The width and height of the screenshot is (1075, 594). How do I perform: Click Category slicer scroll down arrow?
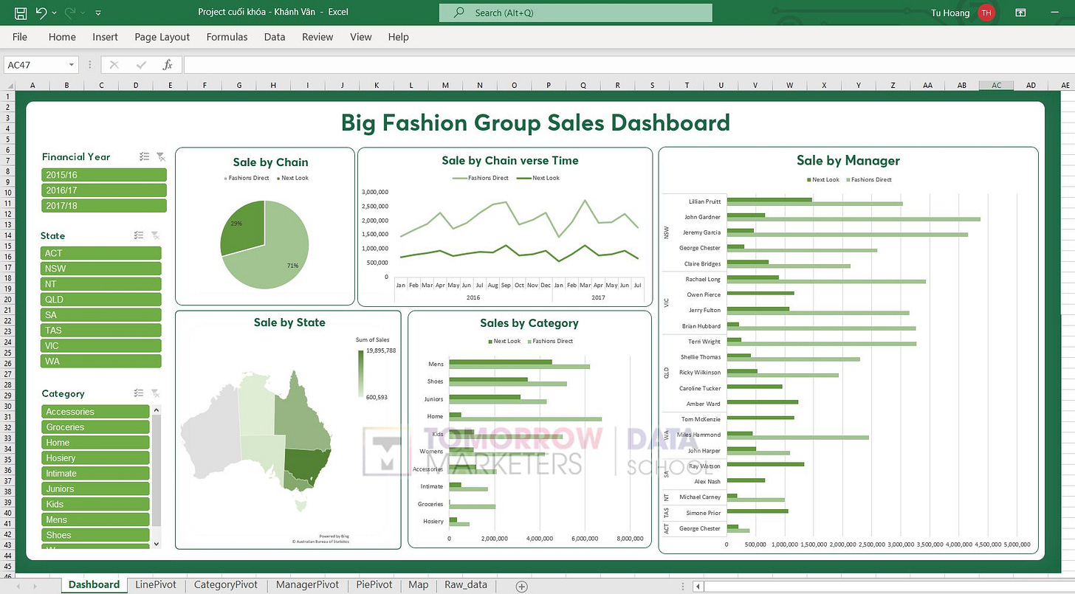coord(155,544)
